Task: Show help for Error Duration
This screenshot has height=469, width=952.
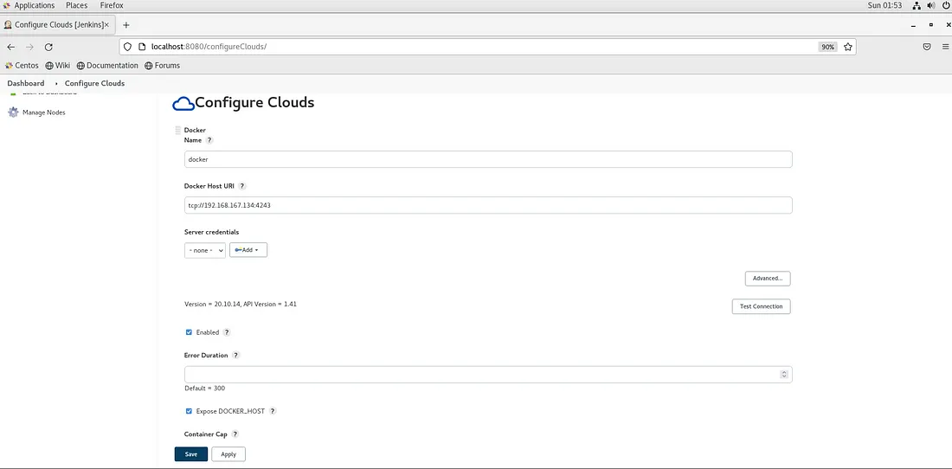Action: click(x=236, y=356)
